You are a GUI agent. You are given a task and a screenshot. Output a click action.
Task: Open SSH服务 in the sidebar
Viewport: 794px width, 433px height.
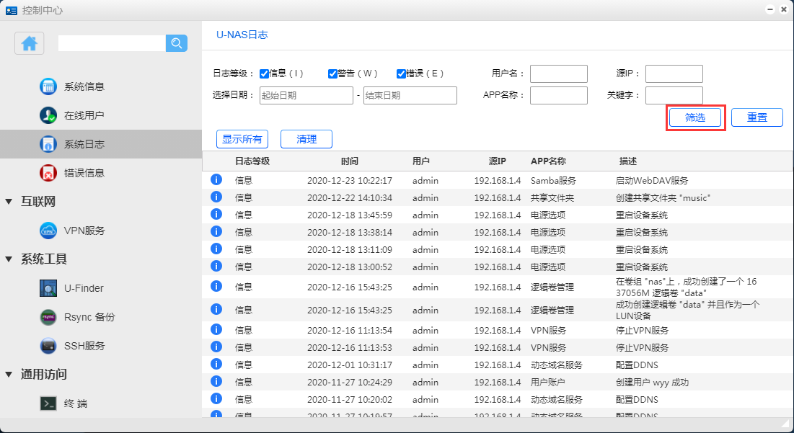coord(84,346)
